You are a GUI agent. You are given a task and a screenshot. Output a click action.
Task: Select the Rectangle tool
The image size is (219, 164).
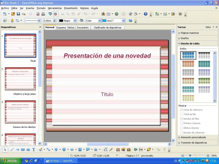coord(22,150)
